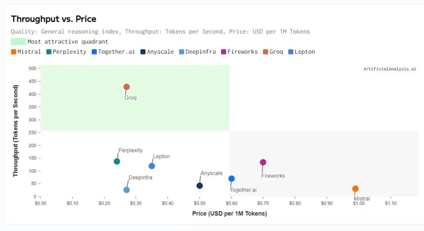Viewport: 424px width, 231px height.
Task: Click the ArtificialAnalysis.ai watermark link
Action: tap(389, 69)
